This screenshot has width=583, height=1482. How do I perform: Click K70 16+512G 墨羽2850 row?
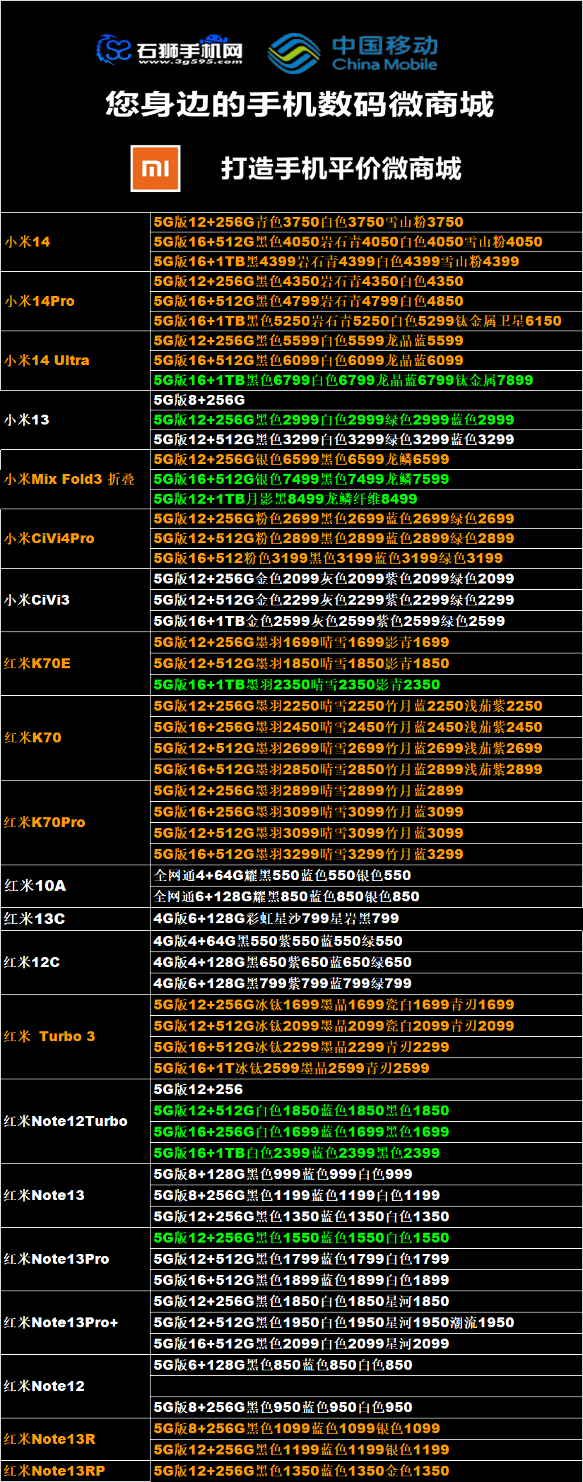coord(366,769)
